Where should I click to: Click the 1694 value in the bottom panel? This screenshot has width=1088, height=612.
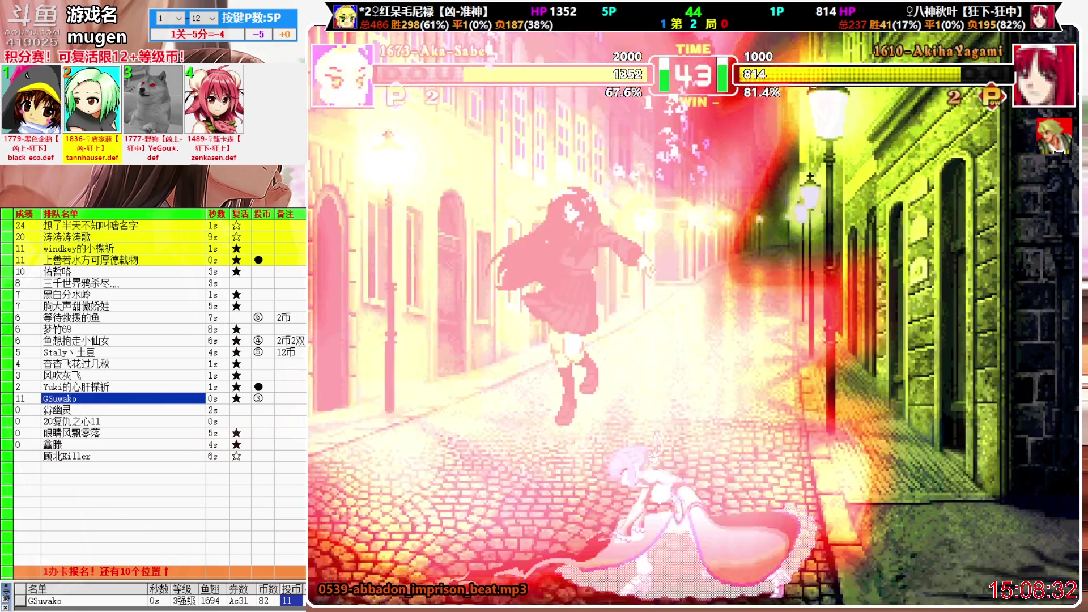pyautogui.click(x=210, y=601)
